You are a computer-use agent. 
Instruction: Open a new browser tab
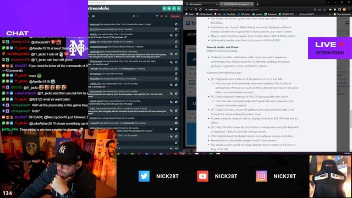point(257,4)
